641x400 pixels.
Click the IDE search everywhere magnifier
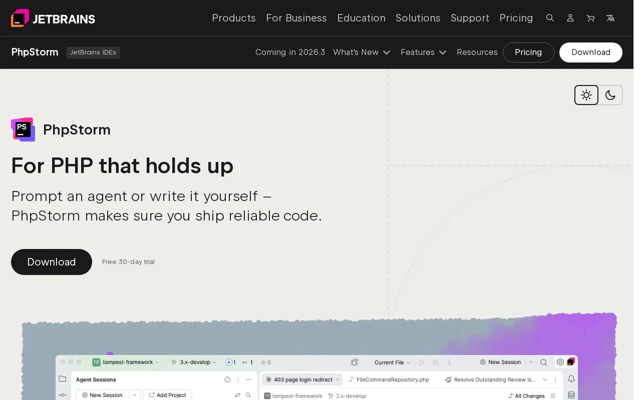click(x=544, y=362)
